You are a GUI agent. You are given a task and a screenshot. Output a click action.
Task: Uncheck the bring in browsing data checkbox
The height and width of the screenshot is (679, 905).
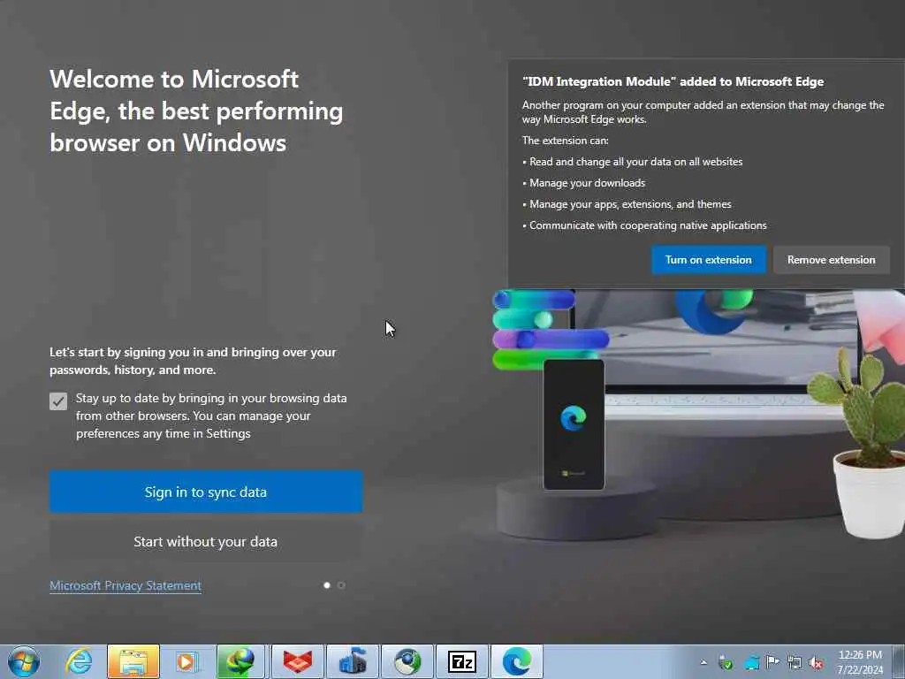pos(58,401)
